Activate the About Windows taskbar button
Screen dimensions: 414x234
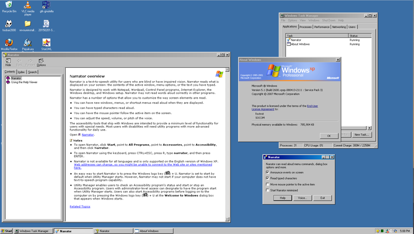click(x=153, y=231)
